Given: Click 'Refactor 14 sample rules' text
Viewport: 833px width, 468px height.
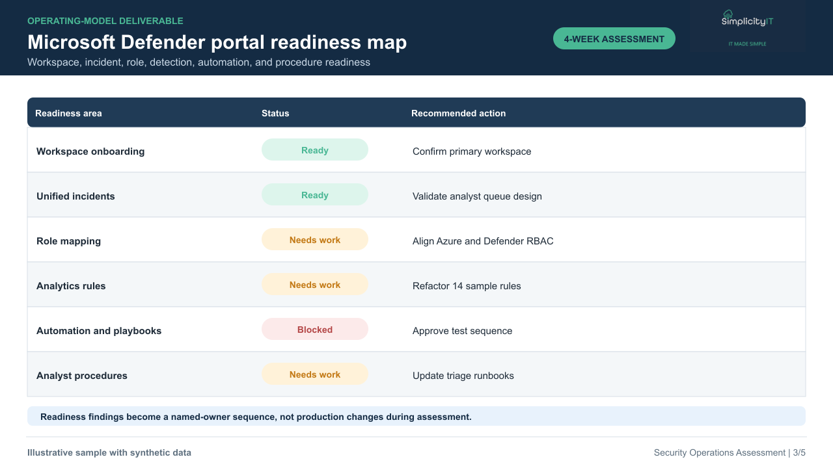Looking at the screenshot, I should [x=467, y=285].
